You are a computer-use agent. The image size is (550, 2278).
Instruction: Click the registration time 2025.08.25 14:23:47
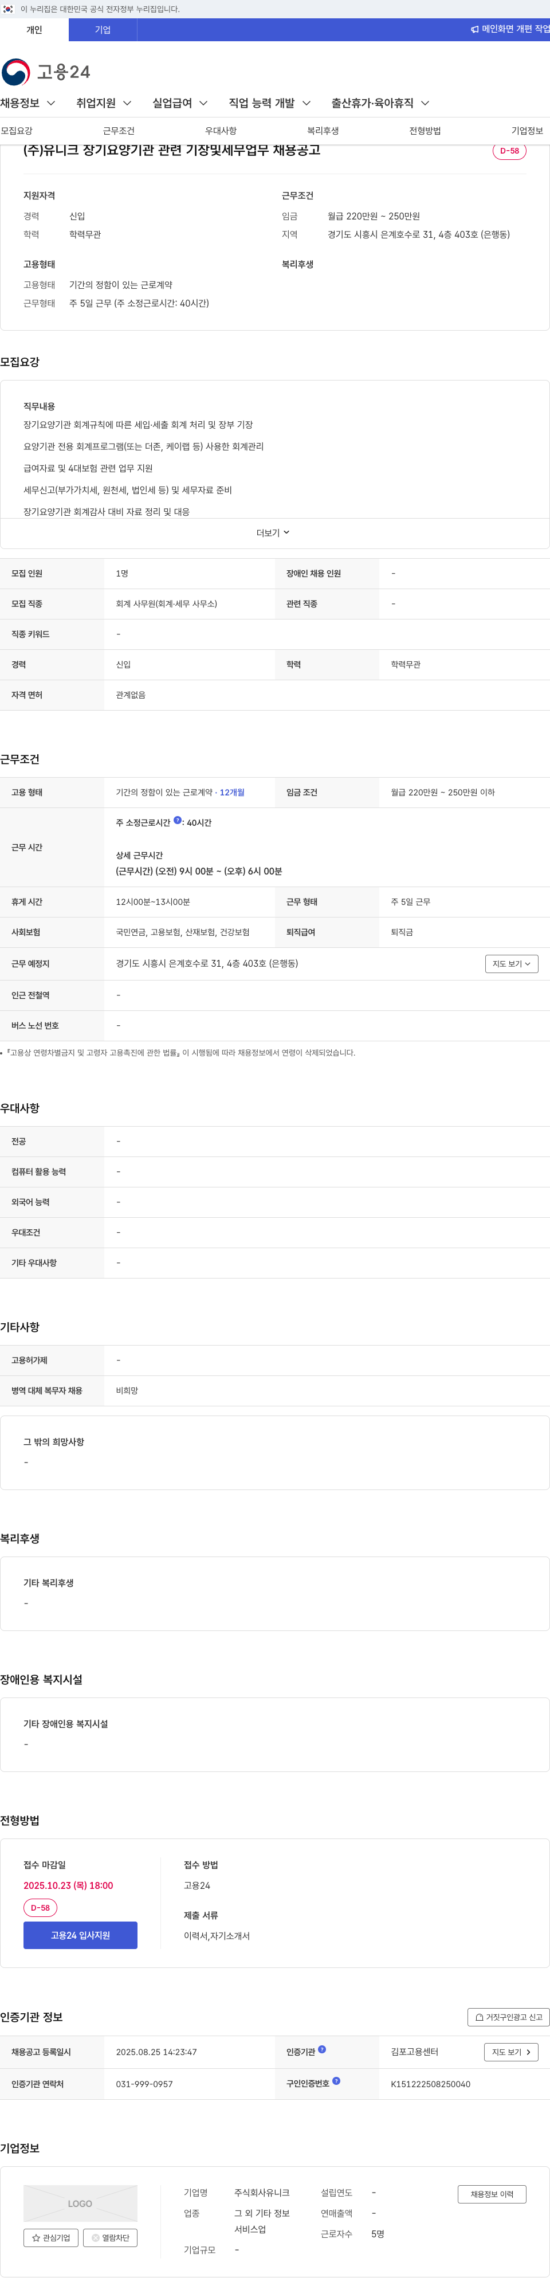156,2052
